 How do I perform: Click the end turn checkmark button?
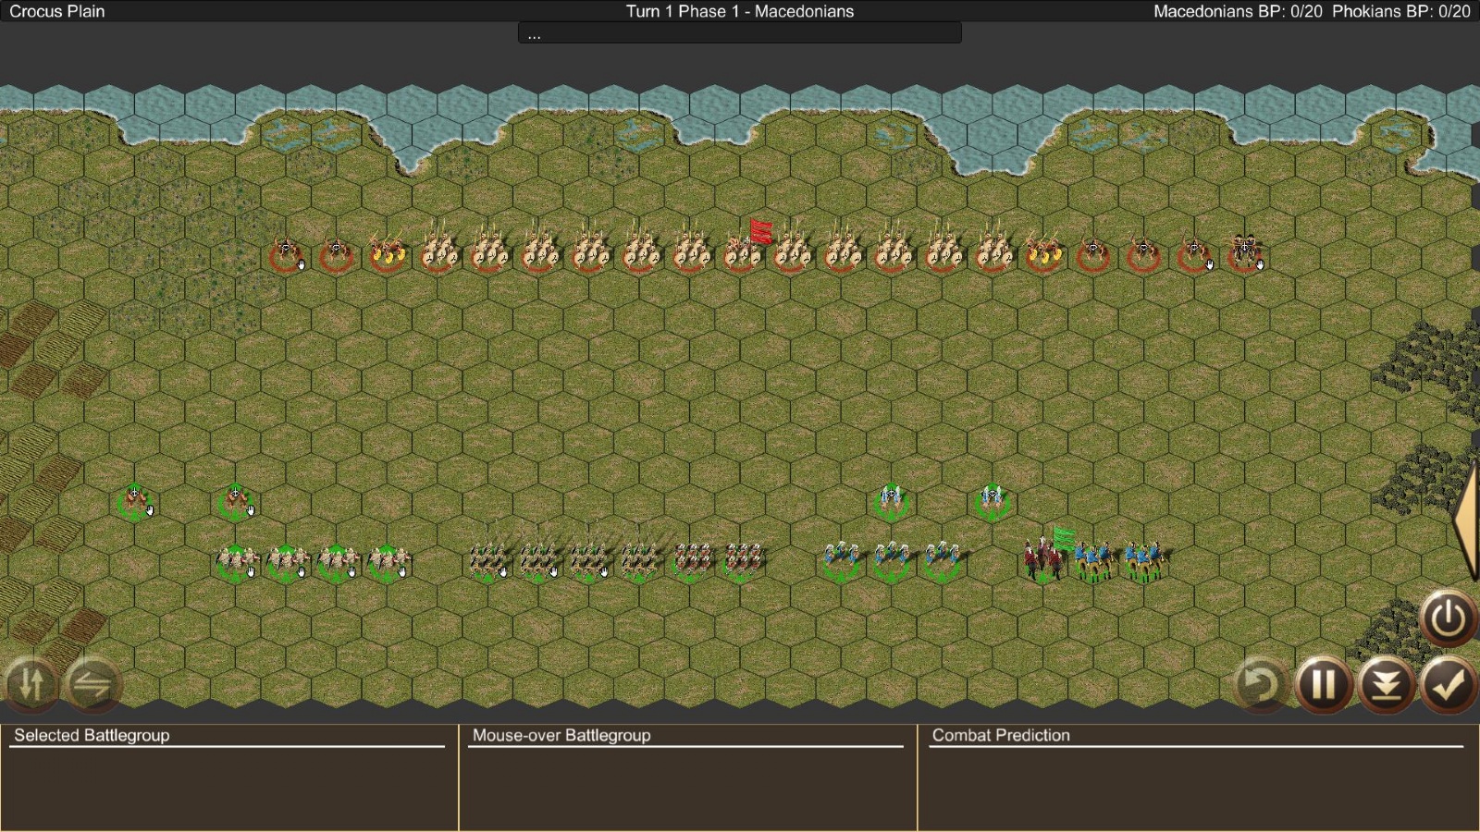pyautogui.click(x=1448, y=685)
